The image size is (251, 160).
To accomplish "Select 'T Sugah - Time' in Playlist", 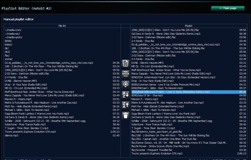I will pos(189,128).
